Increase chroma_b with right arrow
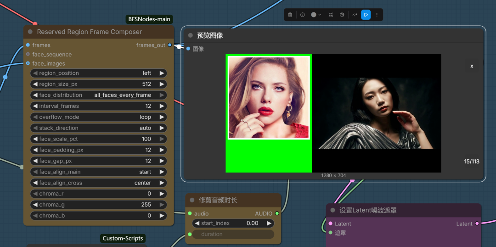The height and width of the screenshot is (247, 496). point(162,216)
